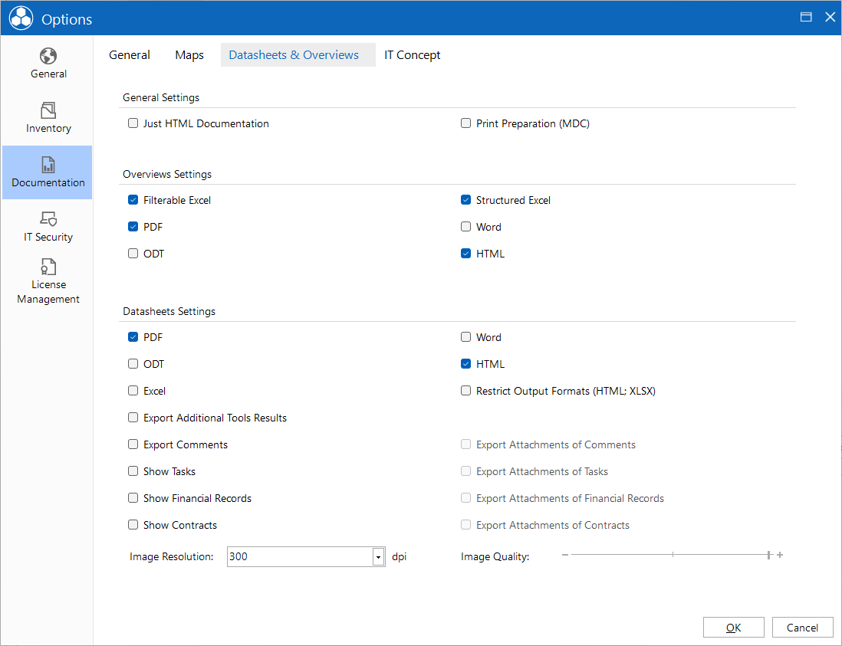Uncheck HTML under Datasheets Settings

pos(465,364)
